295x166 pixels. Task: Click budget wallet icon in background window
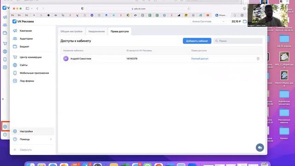click(x=5, y=33)
